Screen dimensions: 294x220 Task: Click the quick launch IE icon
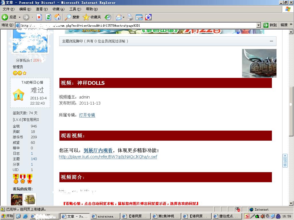(25, 216)
